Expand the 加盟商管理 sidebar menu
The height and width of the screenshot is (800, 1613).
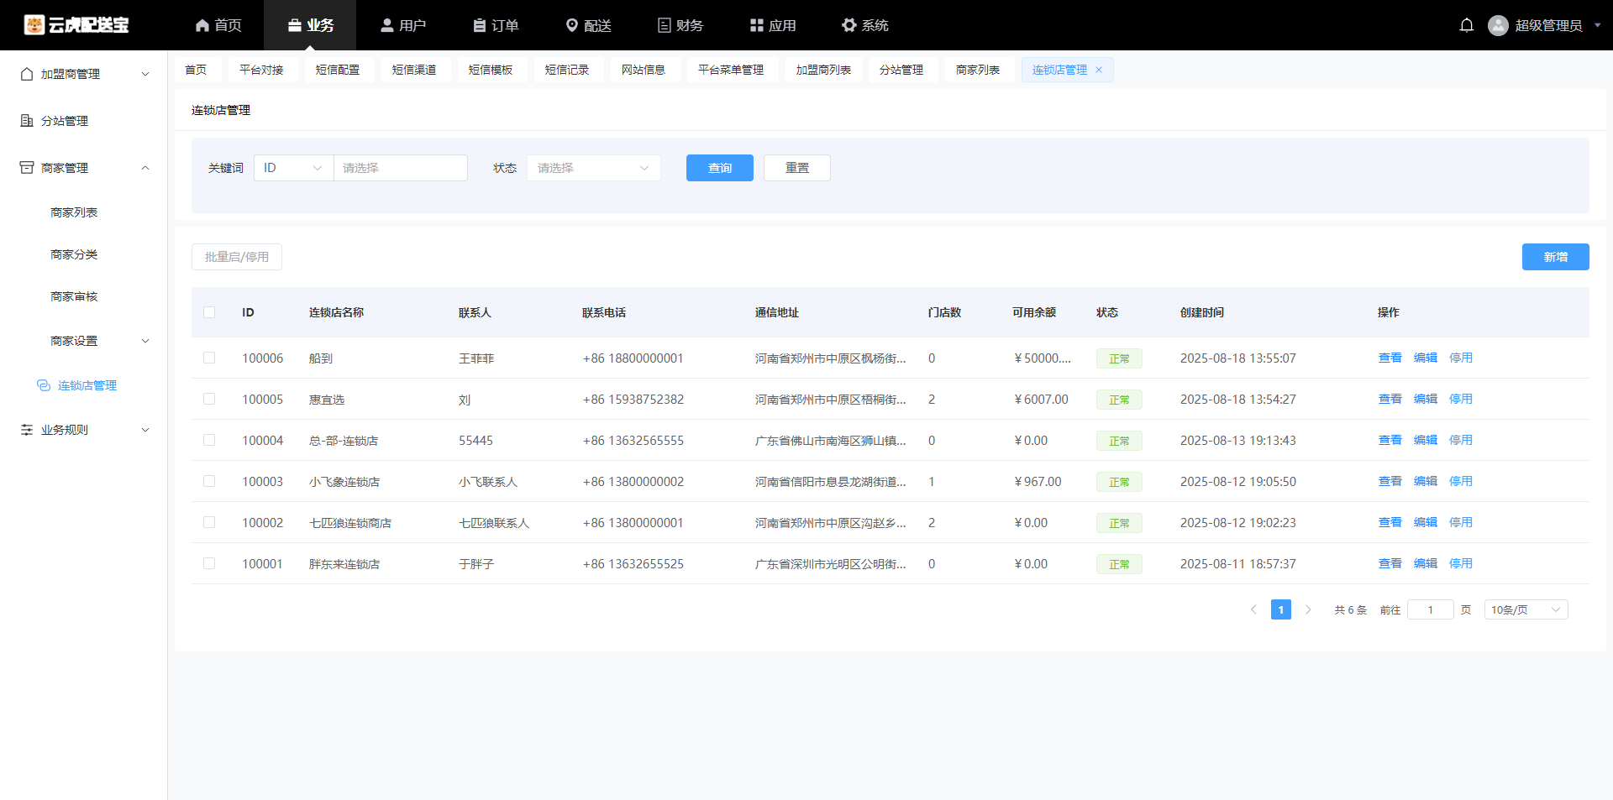tap(145, 74)
